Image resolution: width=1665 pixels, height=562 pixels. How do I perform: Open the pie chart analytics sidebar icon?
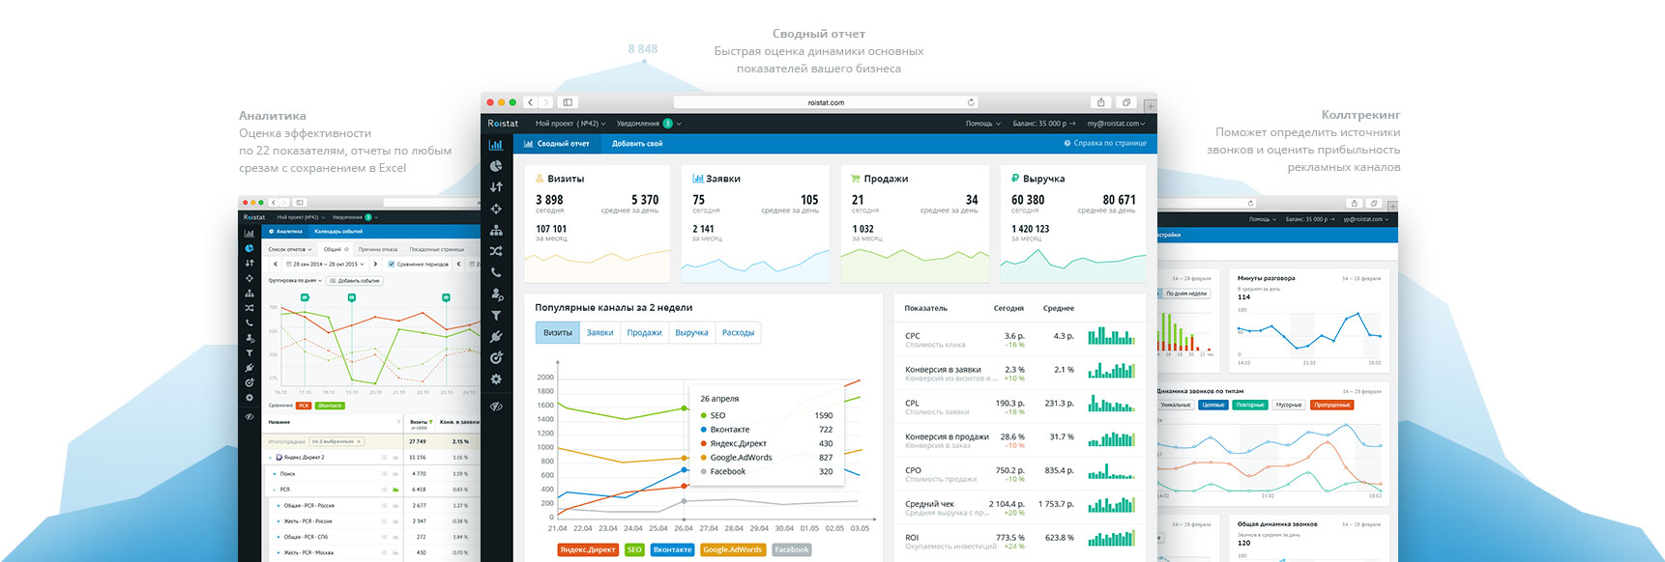[496, 166]
